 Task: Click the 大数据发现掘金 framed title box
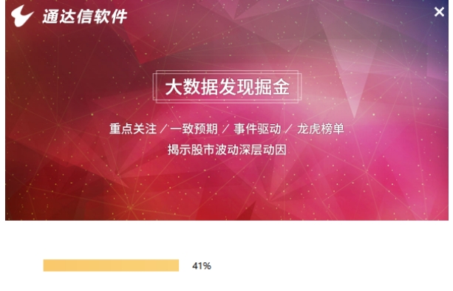click(227, 86)
